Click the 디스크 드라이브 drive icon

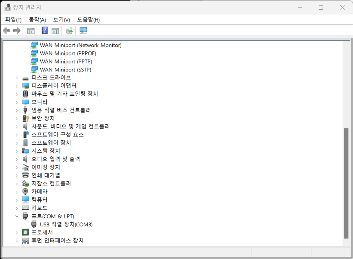(x=25, y=78)
